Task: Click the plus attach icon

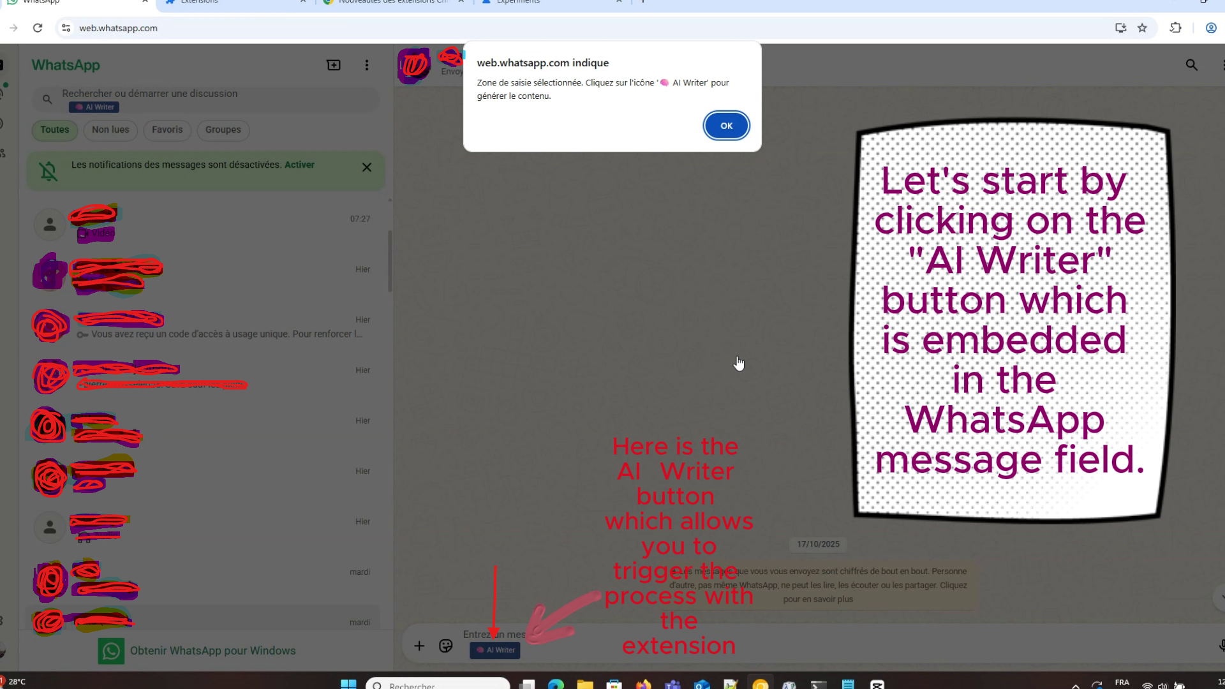Action: (419, 646)
